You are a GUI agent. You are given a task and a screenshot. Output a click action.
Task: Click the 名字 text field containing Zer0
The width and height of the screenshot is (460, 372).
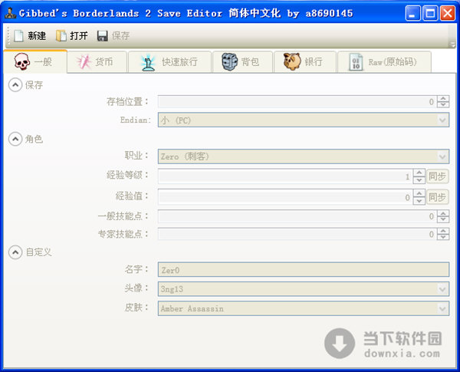point(304,269)
